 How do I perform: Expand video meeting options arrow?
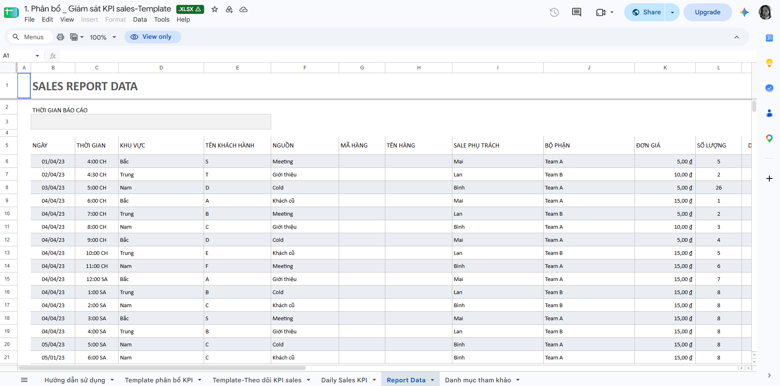coord(612,12)
